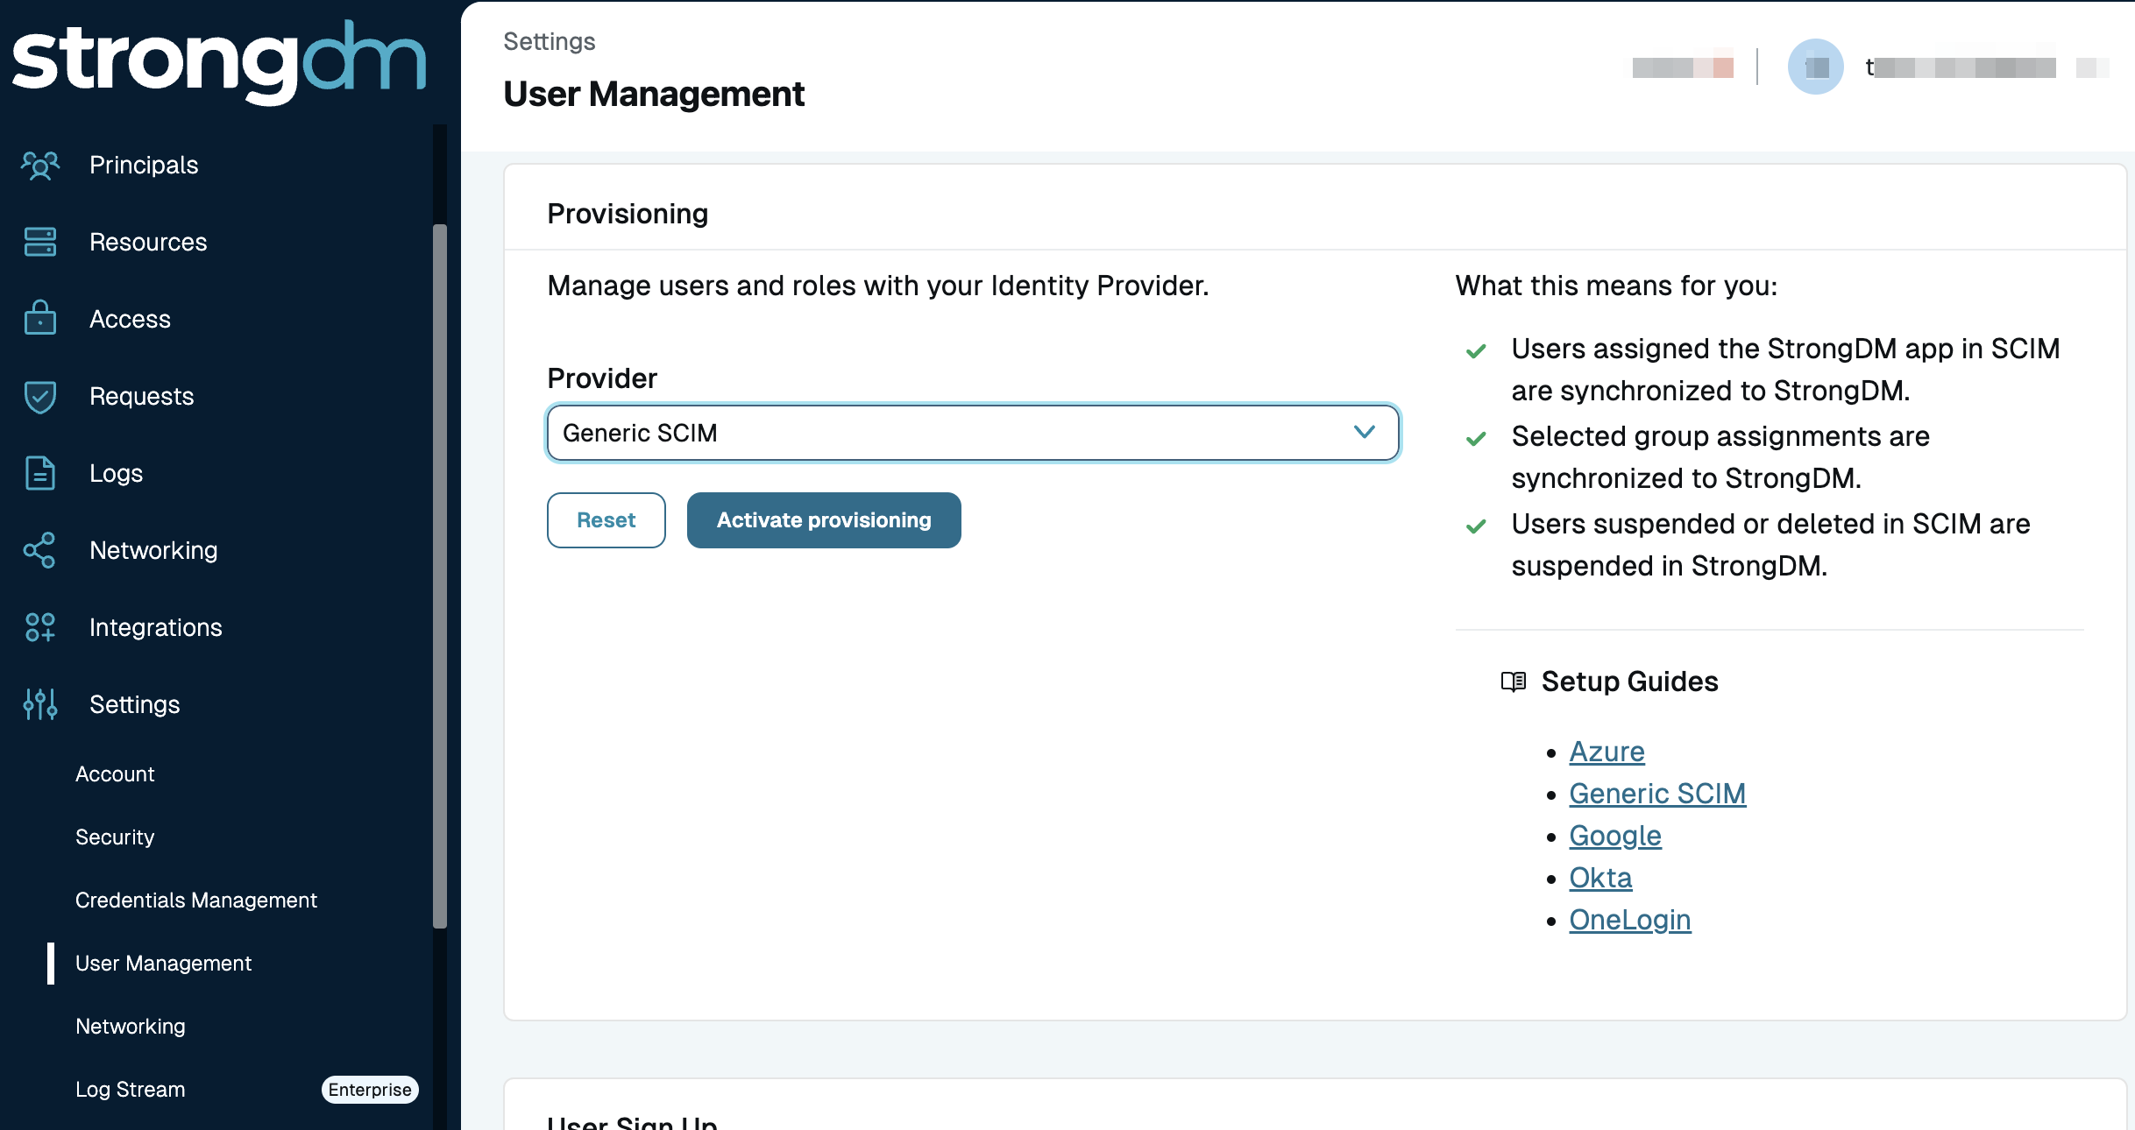Click the Requests shield icon
The width and height of the screenshot is (2135, 1130).
tap(39, 396)
